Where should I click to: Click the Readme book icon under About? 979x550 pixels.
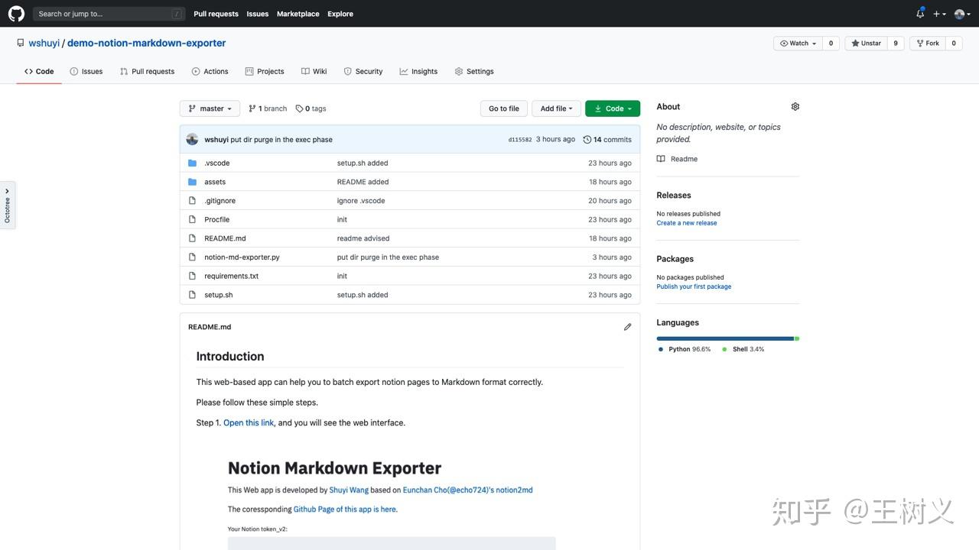click(660, 158)
